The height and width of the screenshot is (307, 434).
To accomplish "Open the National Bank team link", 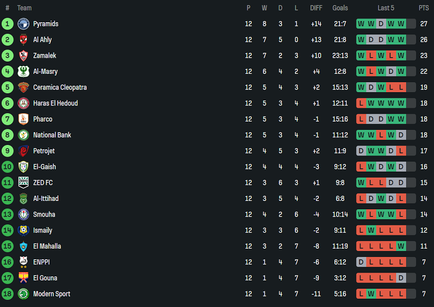I will (x=52, y=135).
